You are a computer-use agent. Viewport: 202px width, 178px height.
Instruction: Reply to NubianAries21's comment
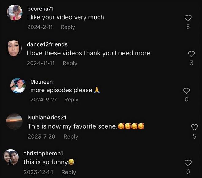click(71, 137)
